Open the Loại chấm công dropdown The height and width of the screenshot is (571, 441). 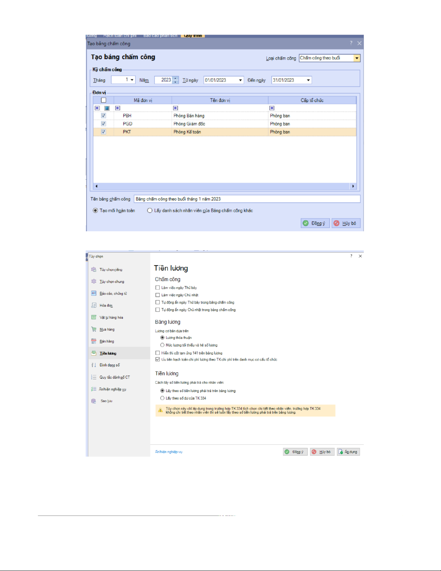click(x=356, y=58)
